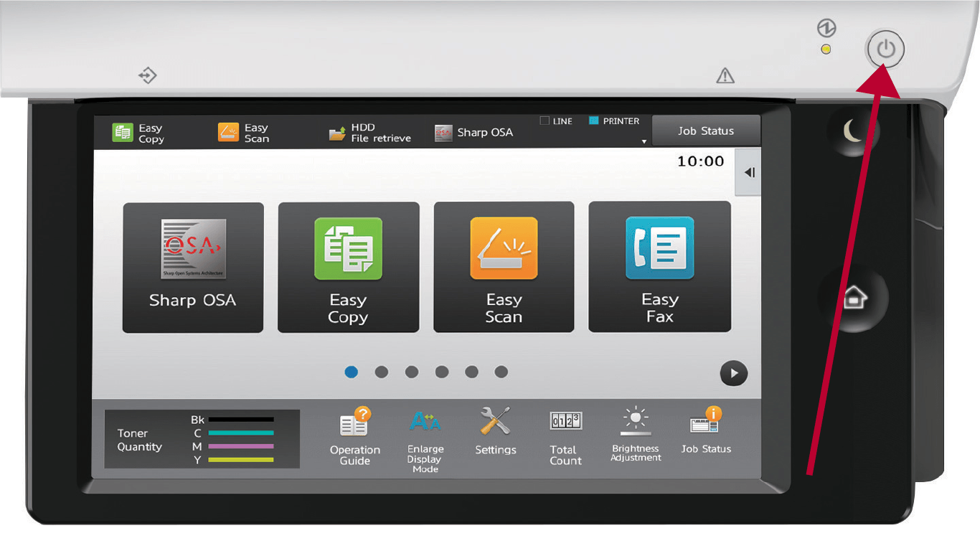
Task: Jump to the third page dot
Action: (412, 372)
